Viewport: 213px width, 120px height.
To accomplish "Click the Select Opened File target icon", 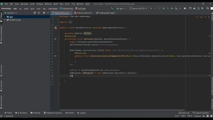I will click(35, 13).
